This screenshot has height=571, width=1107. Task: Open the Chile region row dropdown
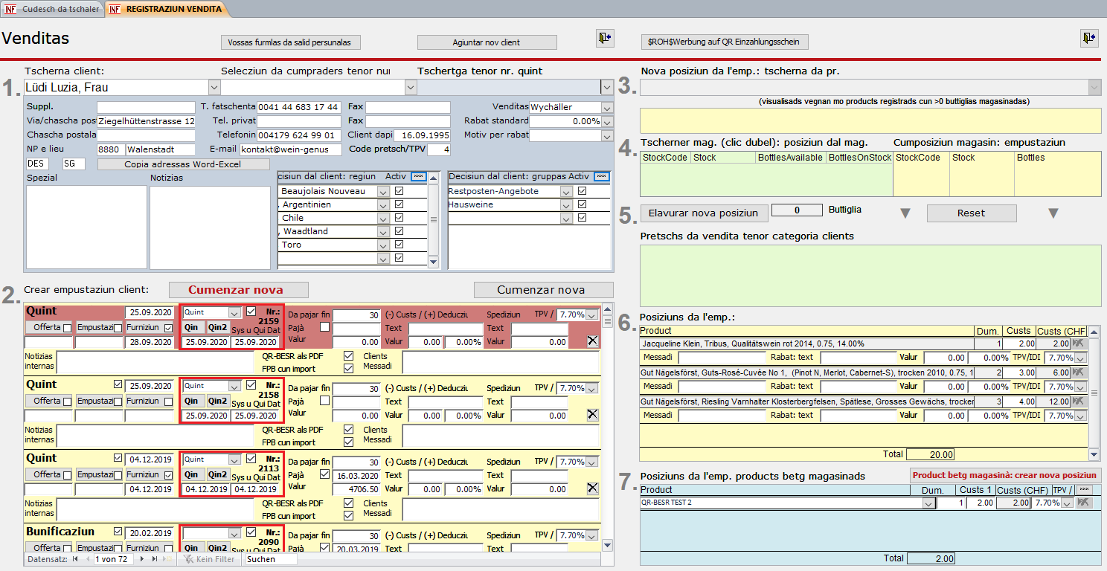(x=384, y=218)
